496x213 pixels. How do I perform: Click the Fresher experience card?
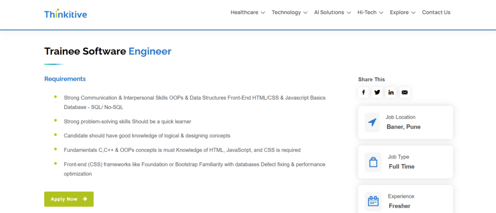[405, 201]
